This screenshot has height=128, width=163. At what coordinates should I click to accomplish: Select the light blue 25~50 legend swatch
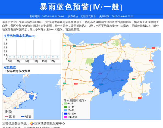coord(65,110)
